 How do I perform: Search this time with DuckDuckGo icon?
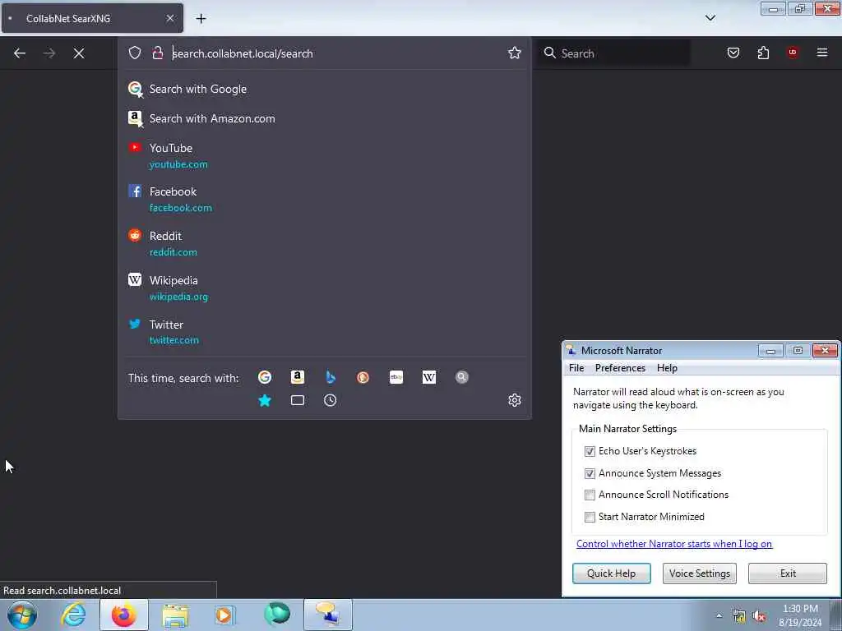pyautogui.click(x=363, y=377)
